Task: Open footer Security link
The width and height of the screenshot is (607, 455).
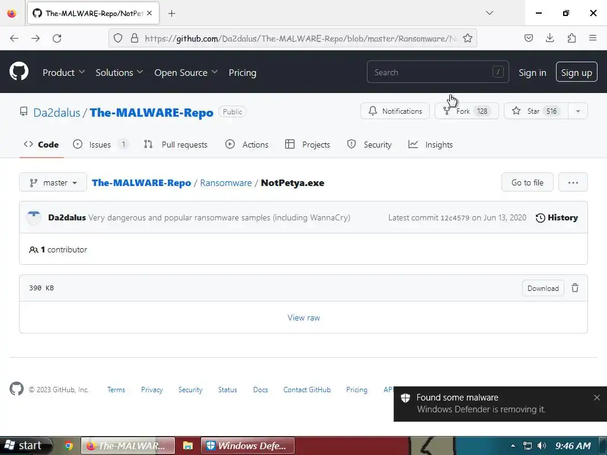Action: (x=190, y=390)
